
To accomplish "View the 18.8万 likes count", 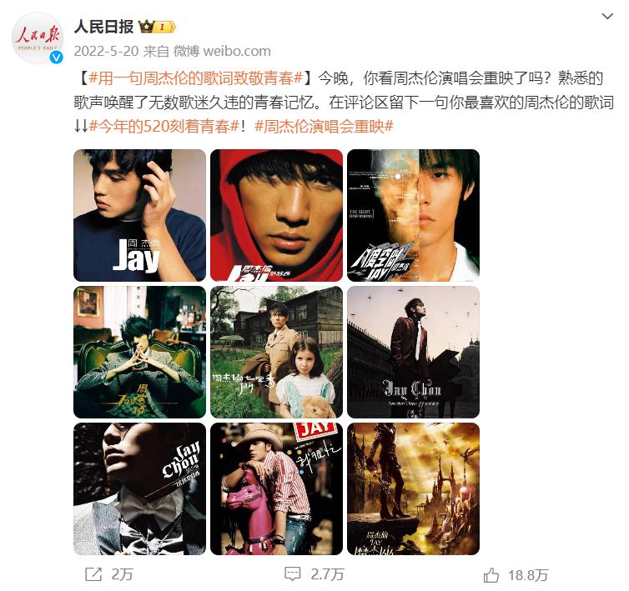I will coord(528,575).
